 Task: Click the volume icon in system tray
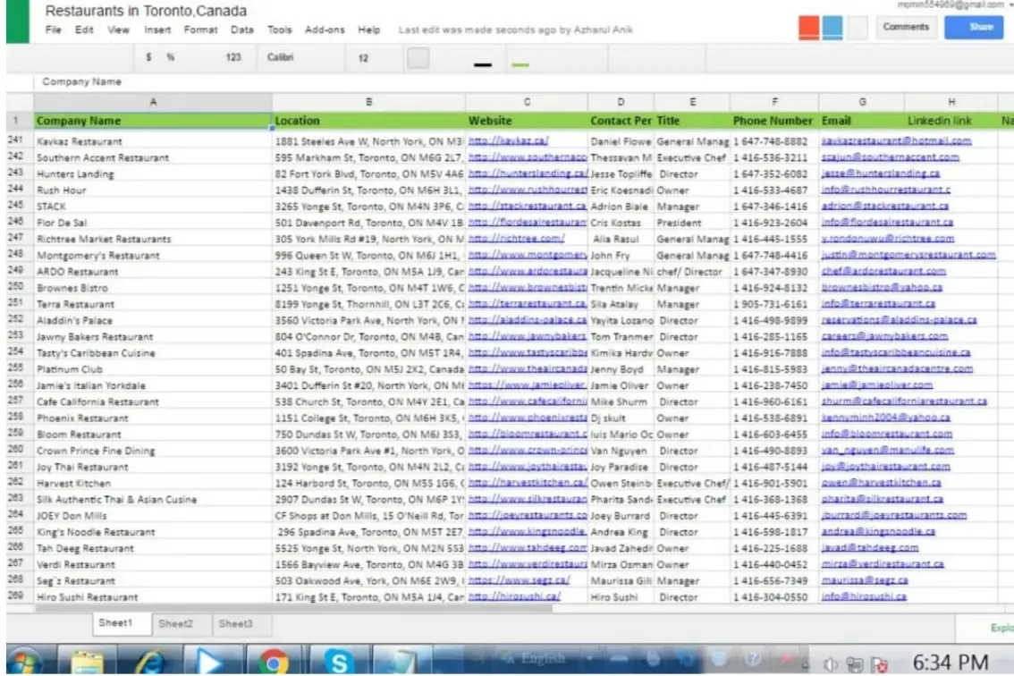click(832, 664)
